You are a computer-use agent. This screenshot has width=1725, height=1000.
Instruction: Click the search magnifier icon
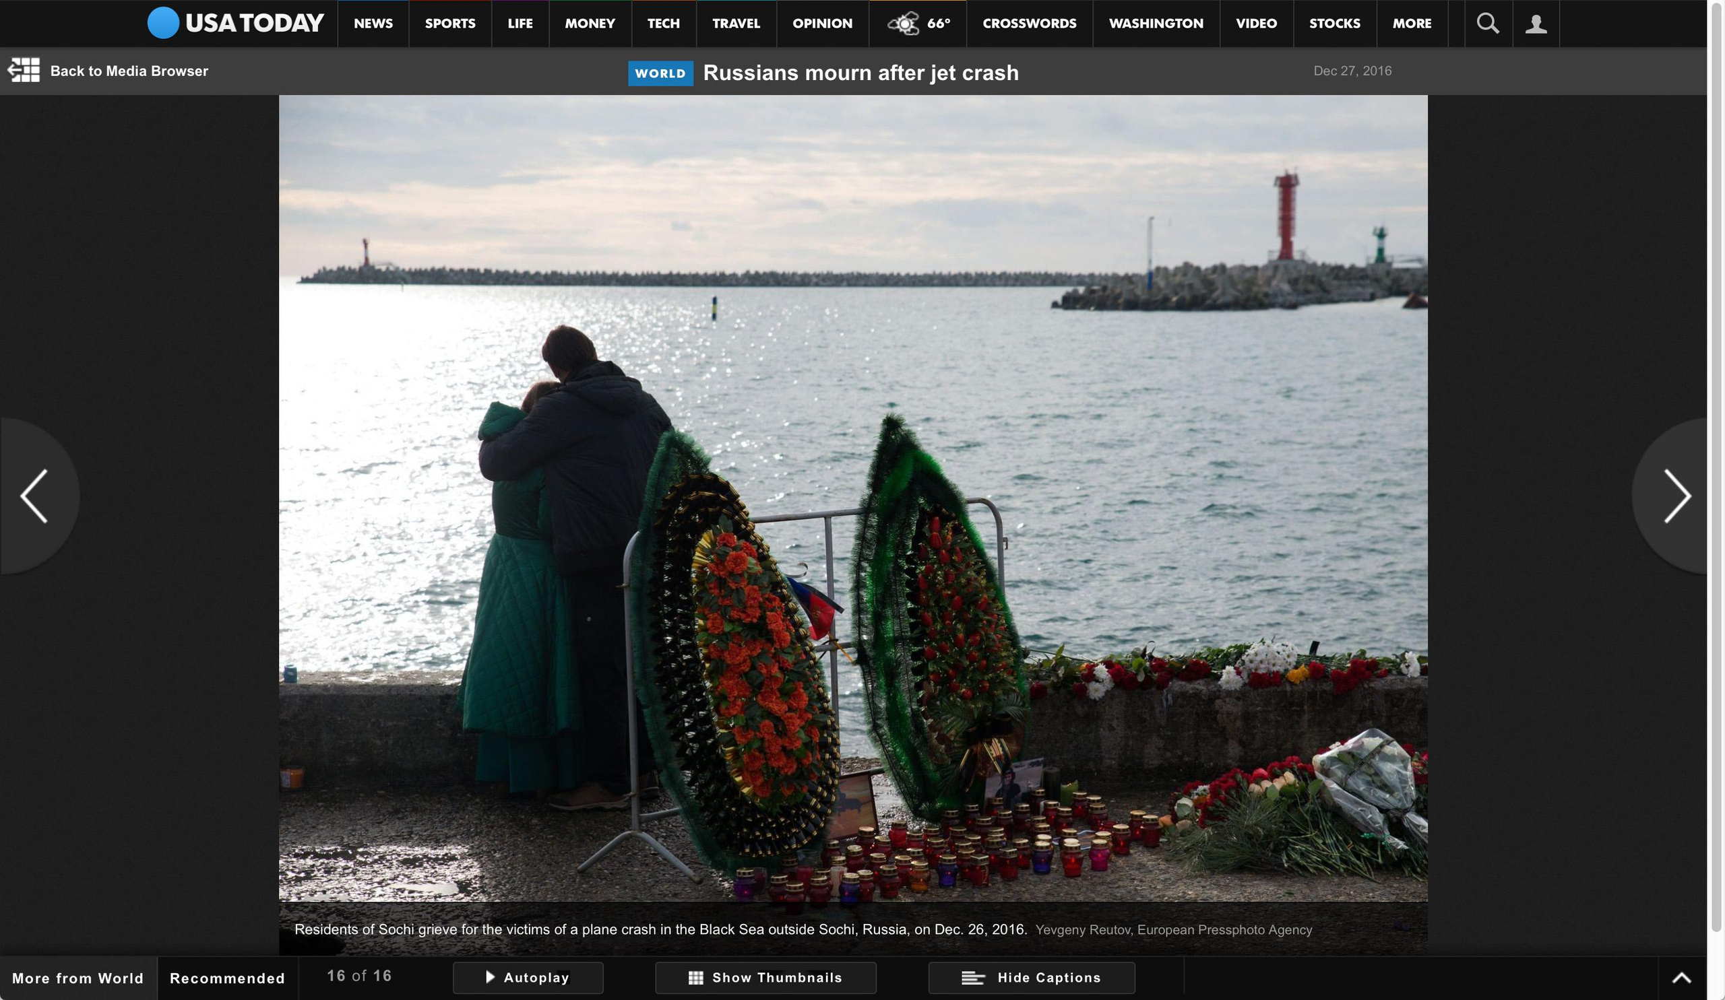coord(1487,24)
